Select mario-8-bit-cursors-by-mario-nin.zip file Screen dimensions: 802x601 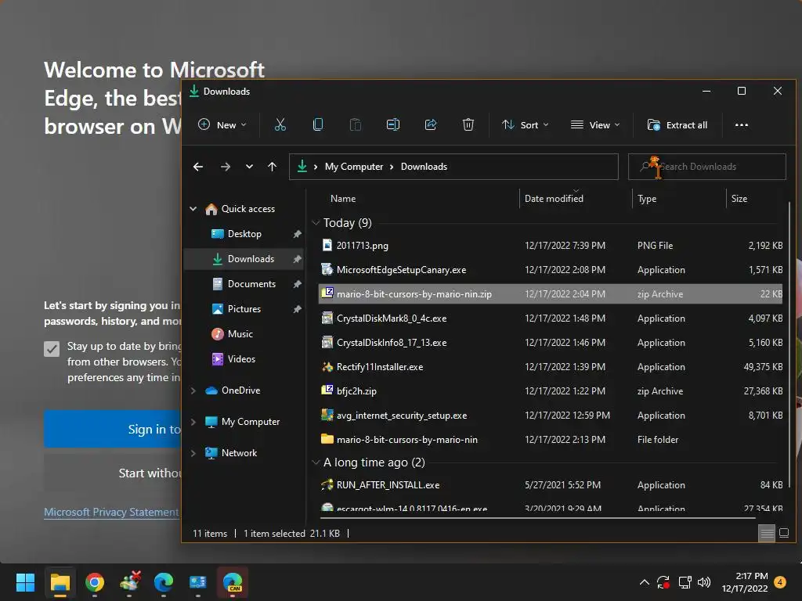[x=551, y=294]
